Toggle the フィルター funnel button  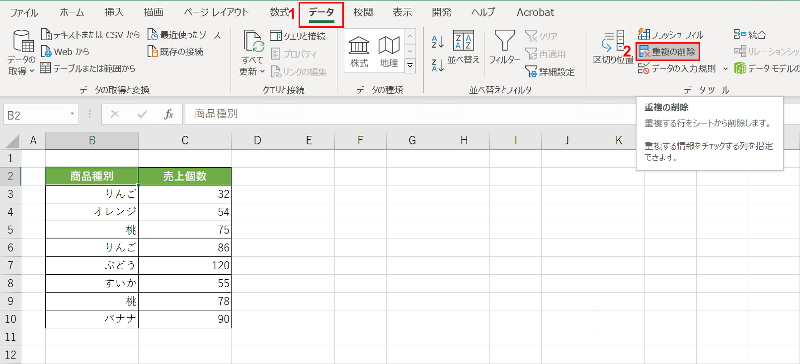(504, 48)
